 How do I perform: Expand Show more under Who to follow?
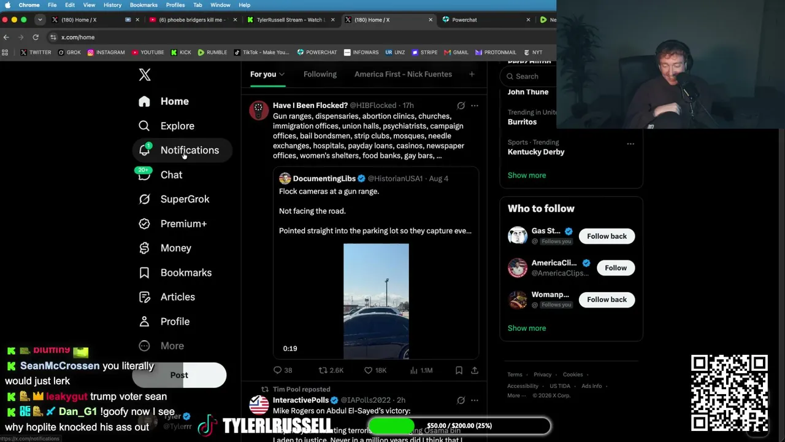point(527,328)
